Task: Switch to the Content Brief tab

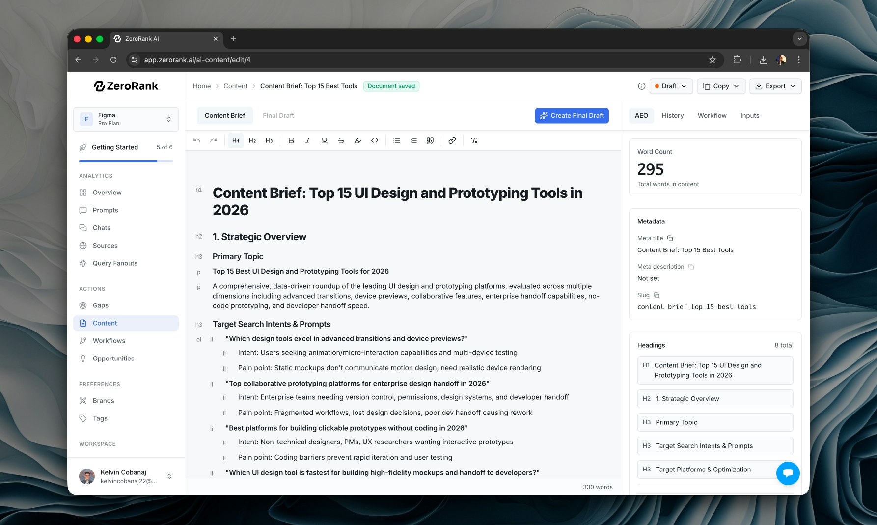Action: tap(225, 116)
